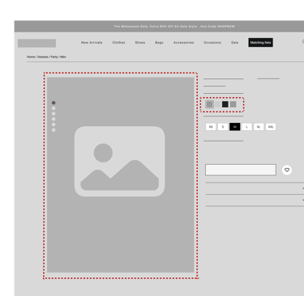Select the highlighted size M
Image resolution: width=304 pixels, height=296 pixels.
[234, 127]
